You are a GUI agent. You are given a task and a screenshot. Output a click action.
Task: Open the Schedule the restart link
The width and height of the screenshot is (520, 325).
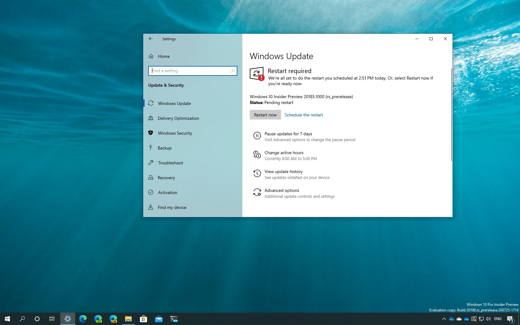point(303,115)
